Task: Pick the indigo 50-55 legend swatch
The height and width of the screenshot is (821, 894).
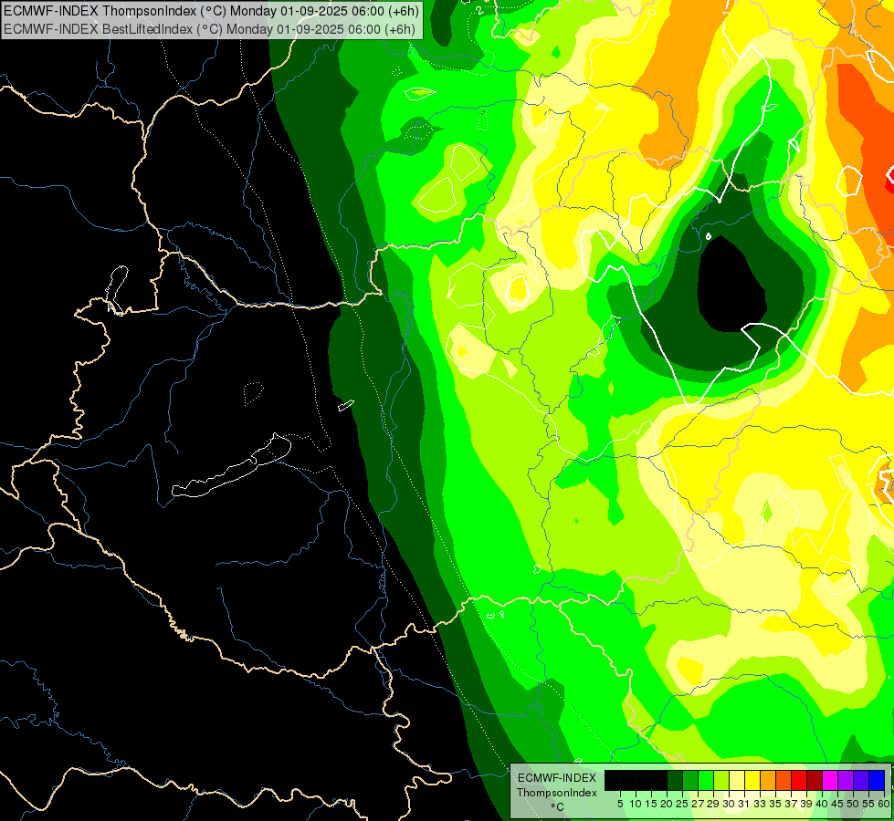Action: point(861,780)
